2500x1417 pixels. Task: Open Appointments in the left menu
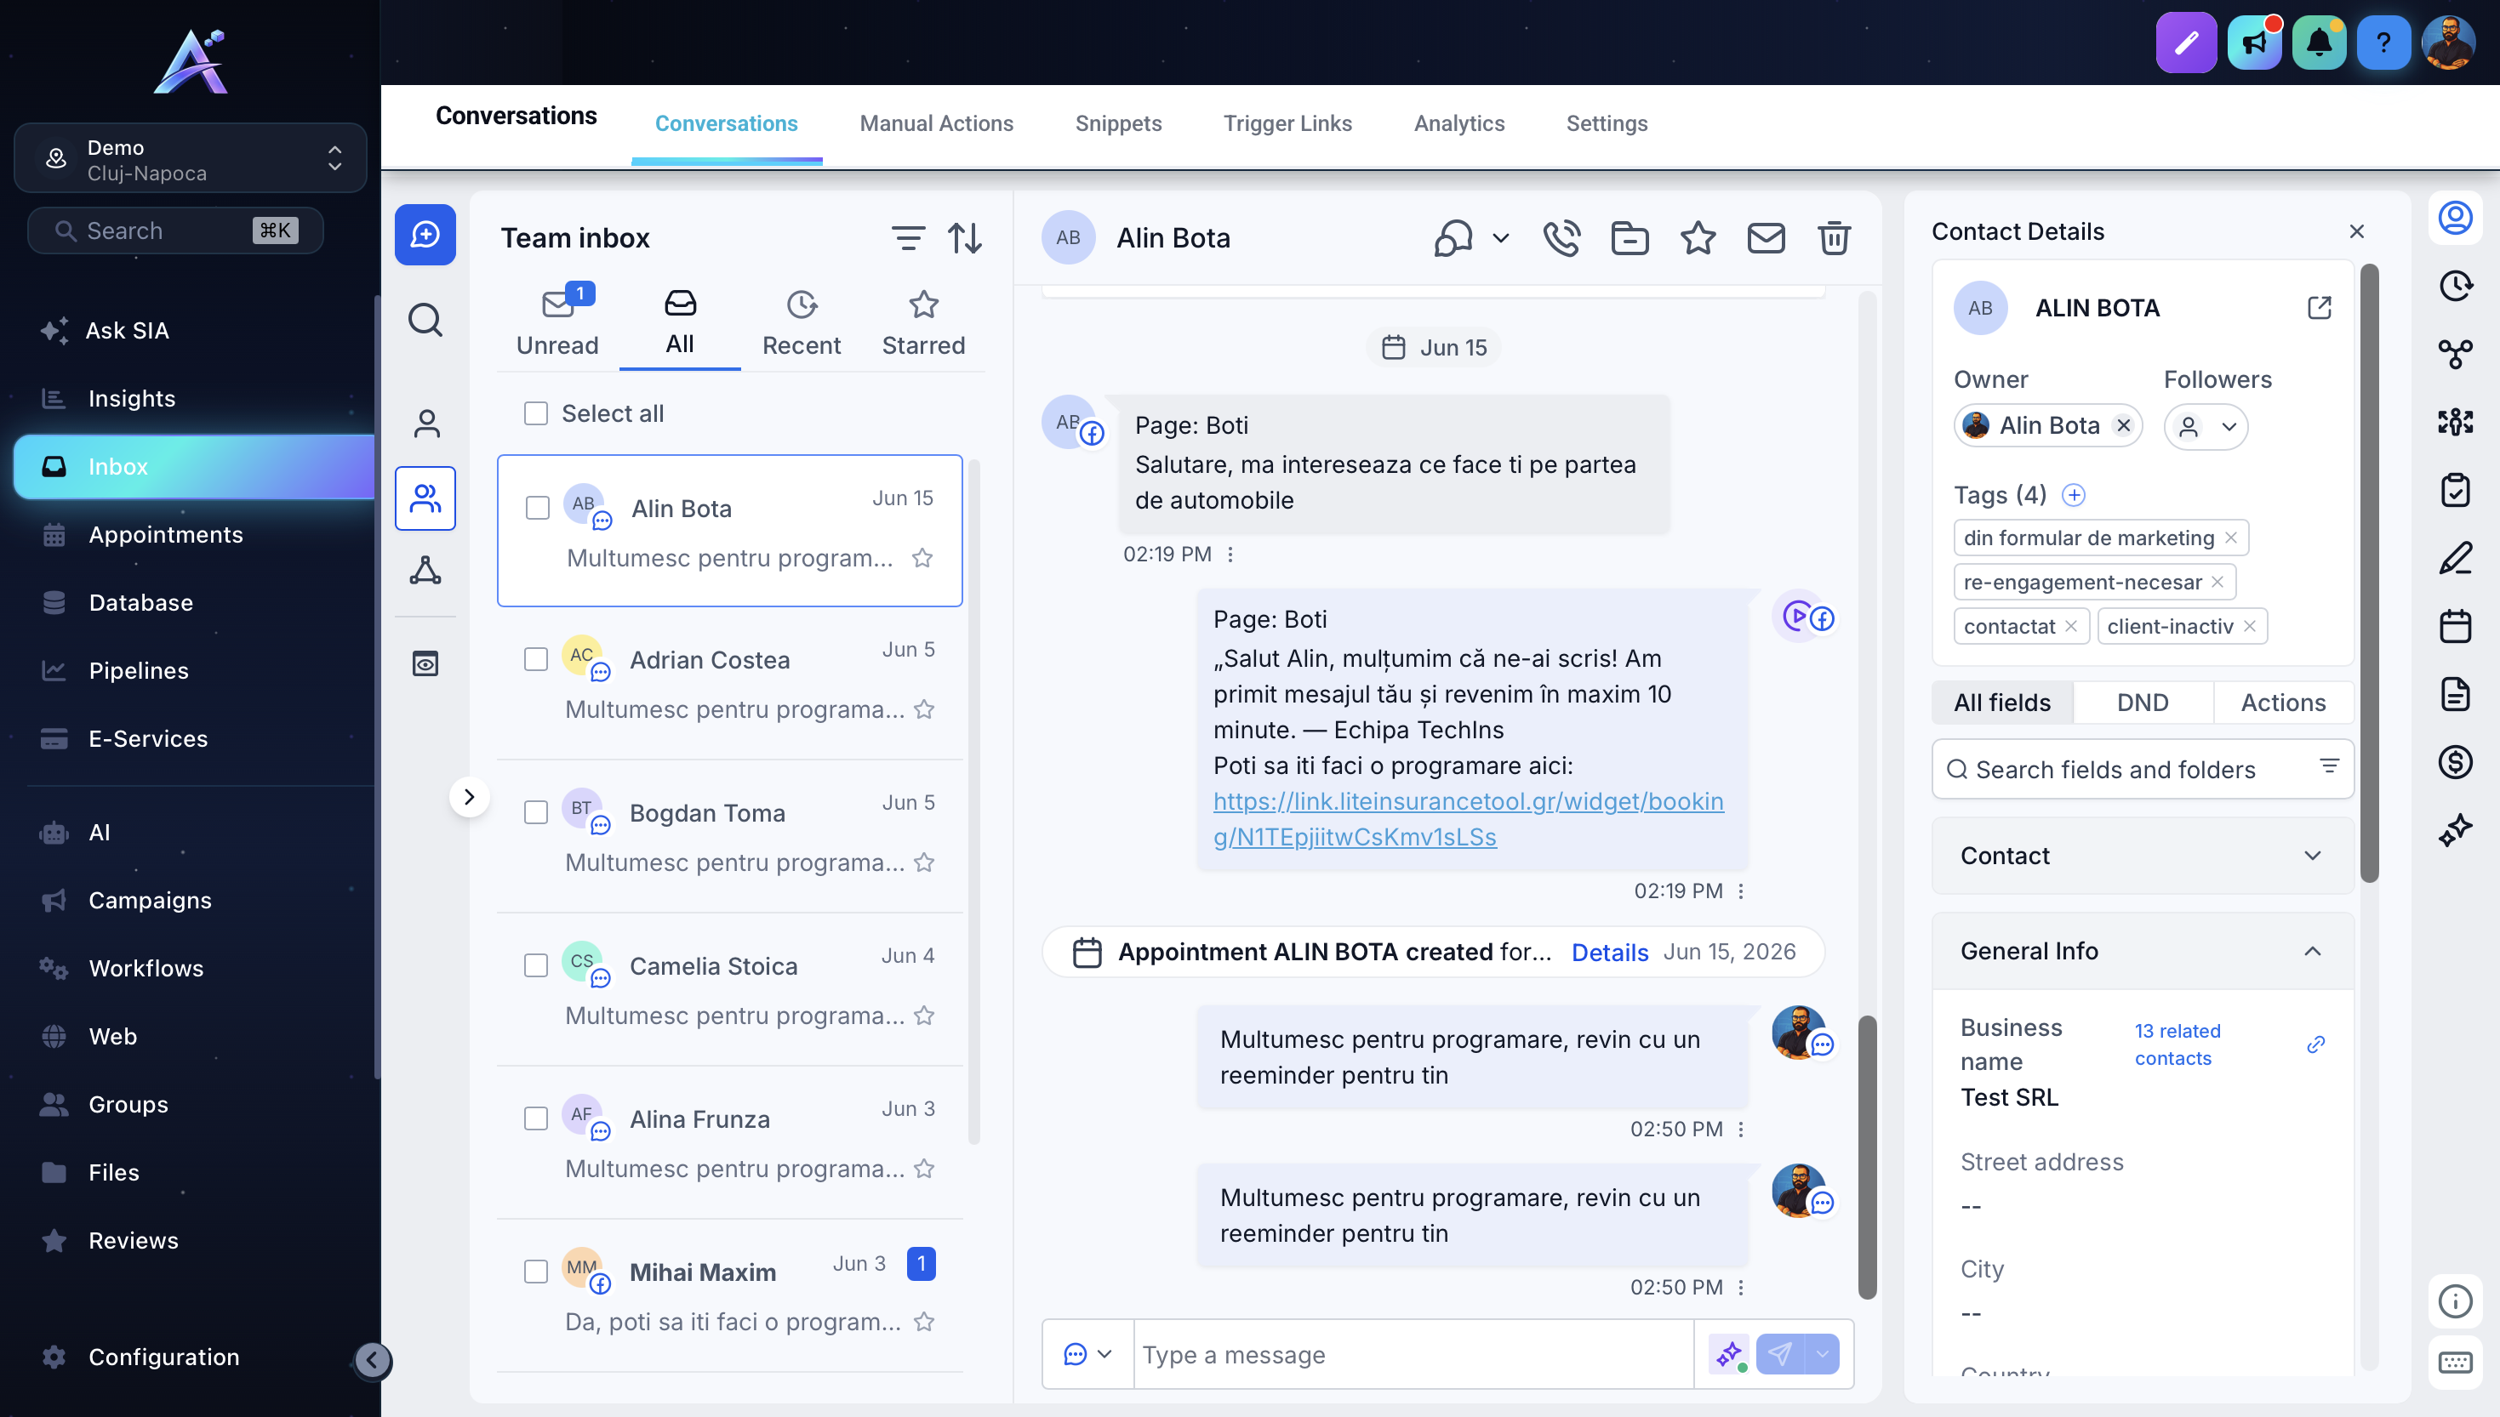pyautogui.click(x=165, y=534)
